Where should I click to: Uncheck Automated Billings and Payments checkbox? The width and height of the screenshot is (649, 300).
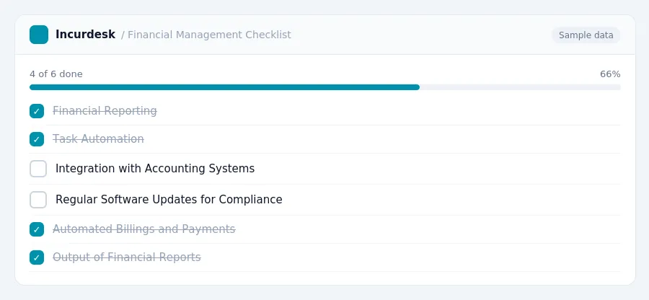[x=37, y=229]
